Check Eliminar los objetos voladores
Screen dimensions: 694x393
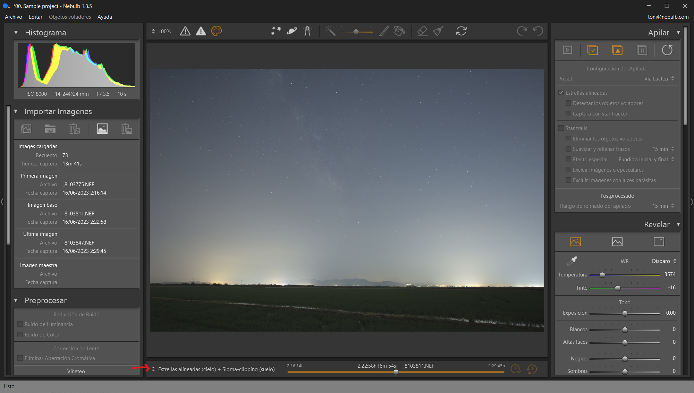pos(568,139)
